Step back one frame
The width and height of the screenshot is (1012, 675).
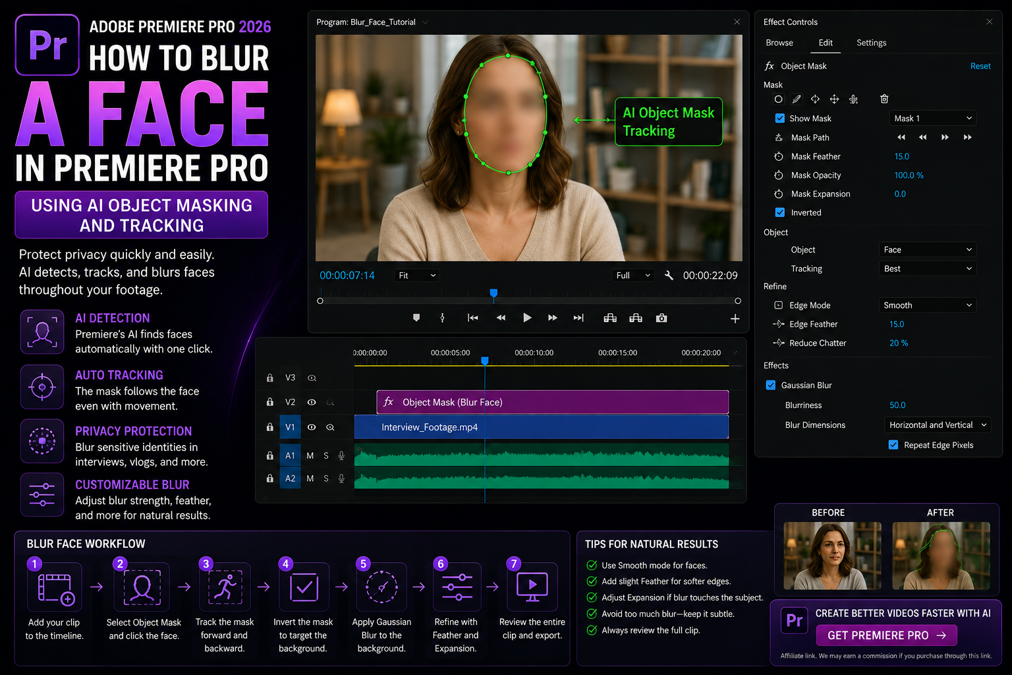pyautogui.click(x=501, y=318)
